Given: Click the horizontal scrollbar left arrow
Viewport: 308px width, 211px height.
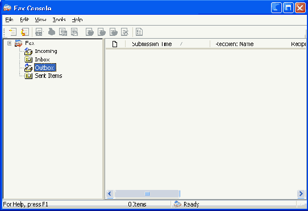Looking at the screenshot, I should pos(110,194).
